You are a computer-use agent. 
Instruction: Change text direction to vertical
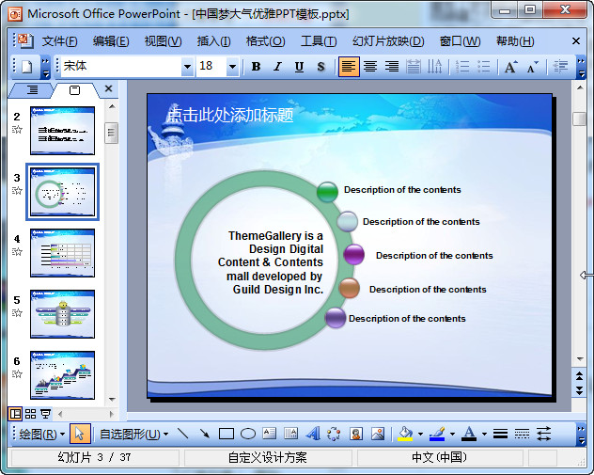tap(434, 67)
